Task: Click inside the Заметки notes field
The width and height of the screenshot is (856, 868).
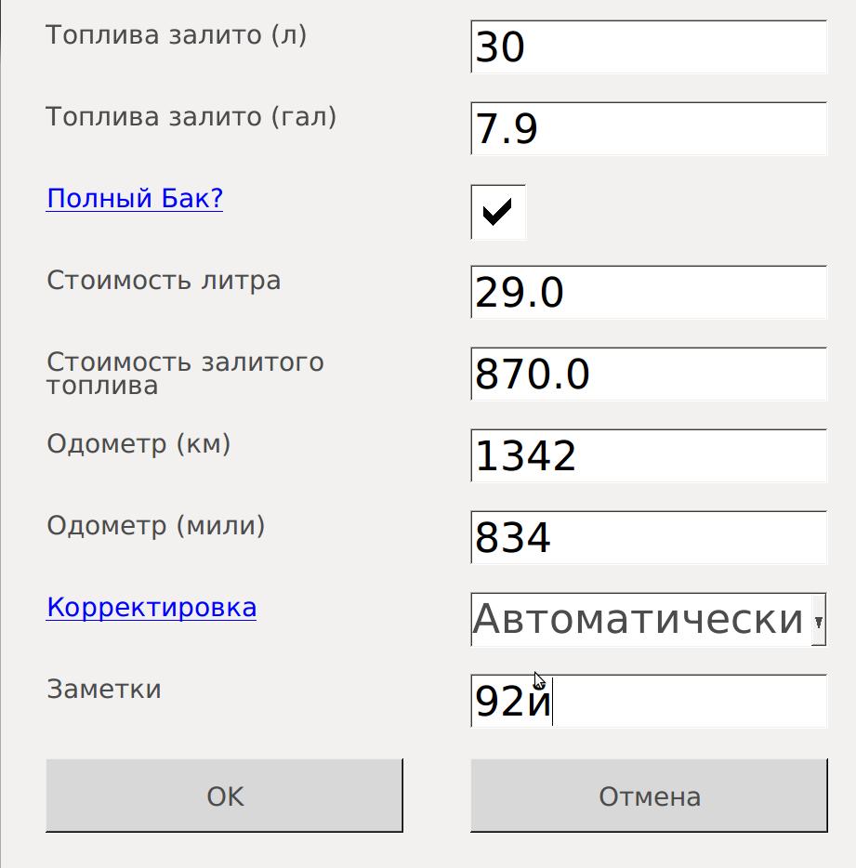Action: click(686, 702)
